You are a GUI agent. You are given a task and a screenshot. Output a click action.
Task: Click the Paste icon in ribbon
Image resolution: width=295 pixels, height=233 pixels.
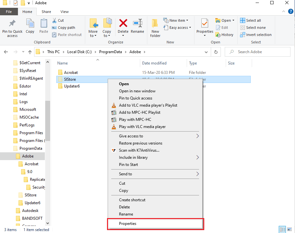click(44, 23)
